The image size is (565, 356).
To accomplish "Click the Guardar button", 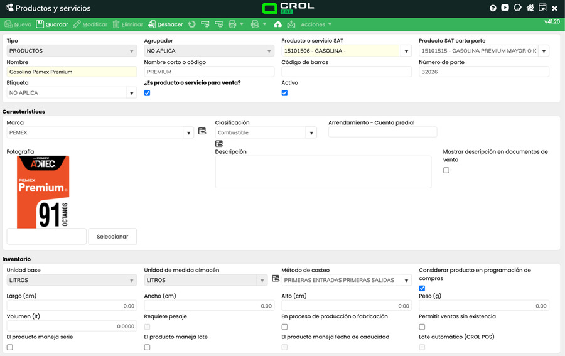I will coord(52,24).
